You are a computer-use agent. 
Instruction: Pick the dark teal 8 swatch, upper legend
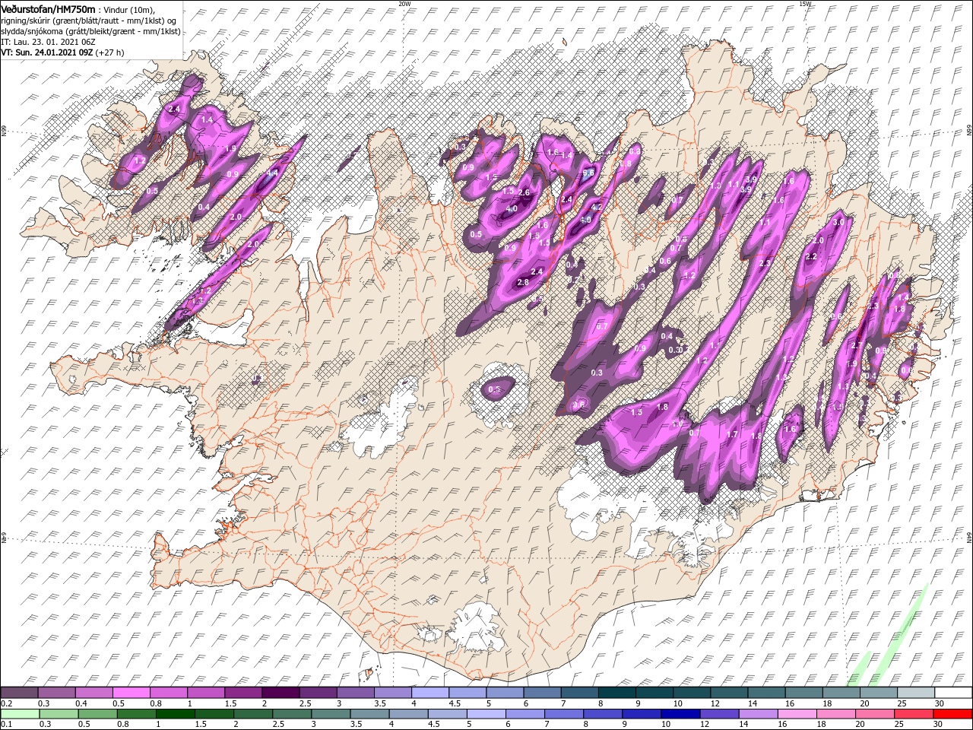tap(616, 693)
